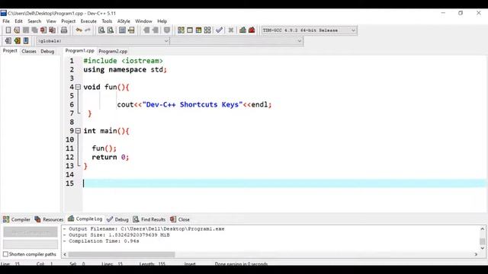
Task: Click the Delete Profiling Information red icon
Action: [252, 30]
